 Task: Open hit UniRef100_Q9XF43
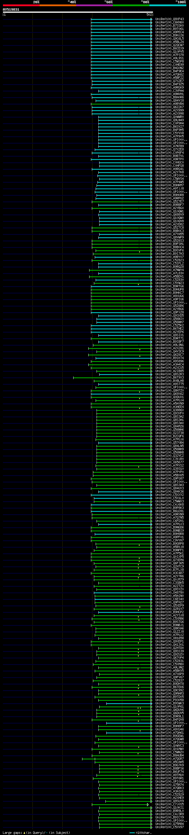point(170,19)
